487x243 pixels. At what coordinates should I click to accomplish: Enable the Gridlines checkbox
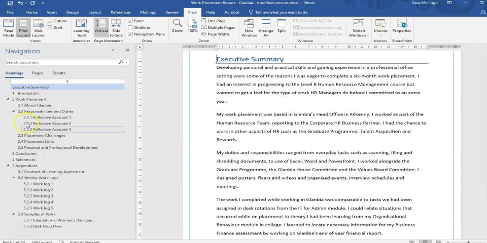click(130, 27)
